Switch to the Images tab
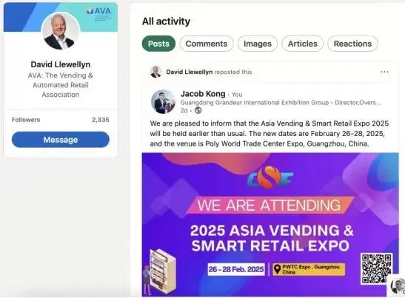This screenshot has width=405, height=298. tap(258, 44)
